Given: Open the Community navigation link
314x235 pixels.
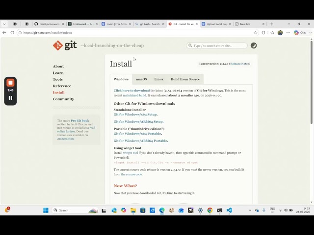Looking at the screenshot, I should pyautogui.click(x=63, y=99).
